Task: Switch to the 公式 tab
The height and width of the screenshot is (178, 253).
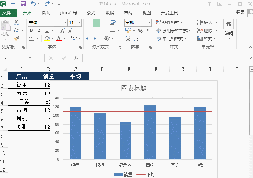Action: click(91, 13)
